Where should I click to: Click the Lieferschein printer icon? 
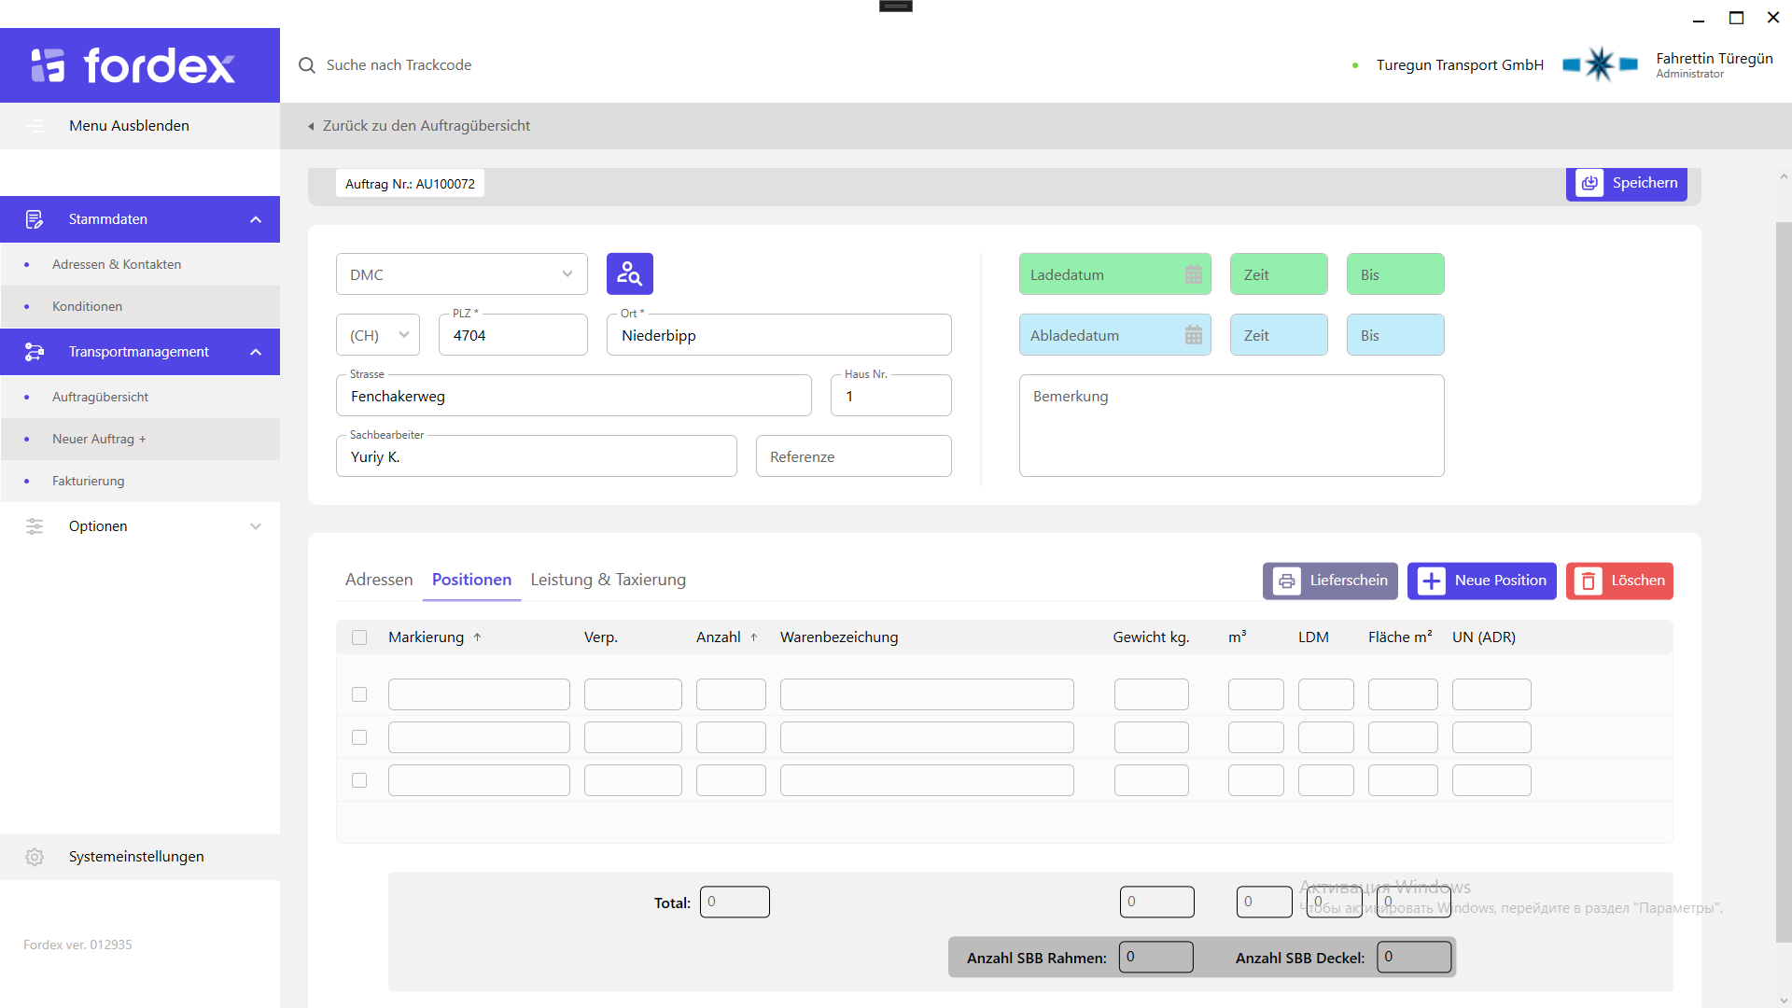(1286, 581)
